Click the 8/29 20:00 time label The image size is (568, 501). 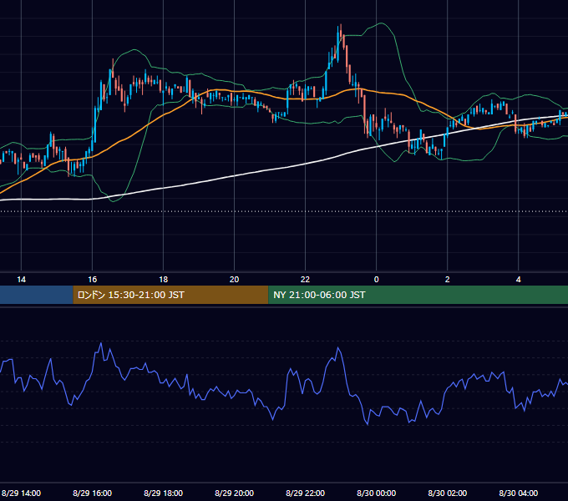tap(235, 493)
